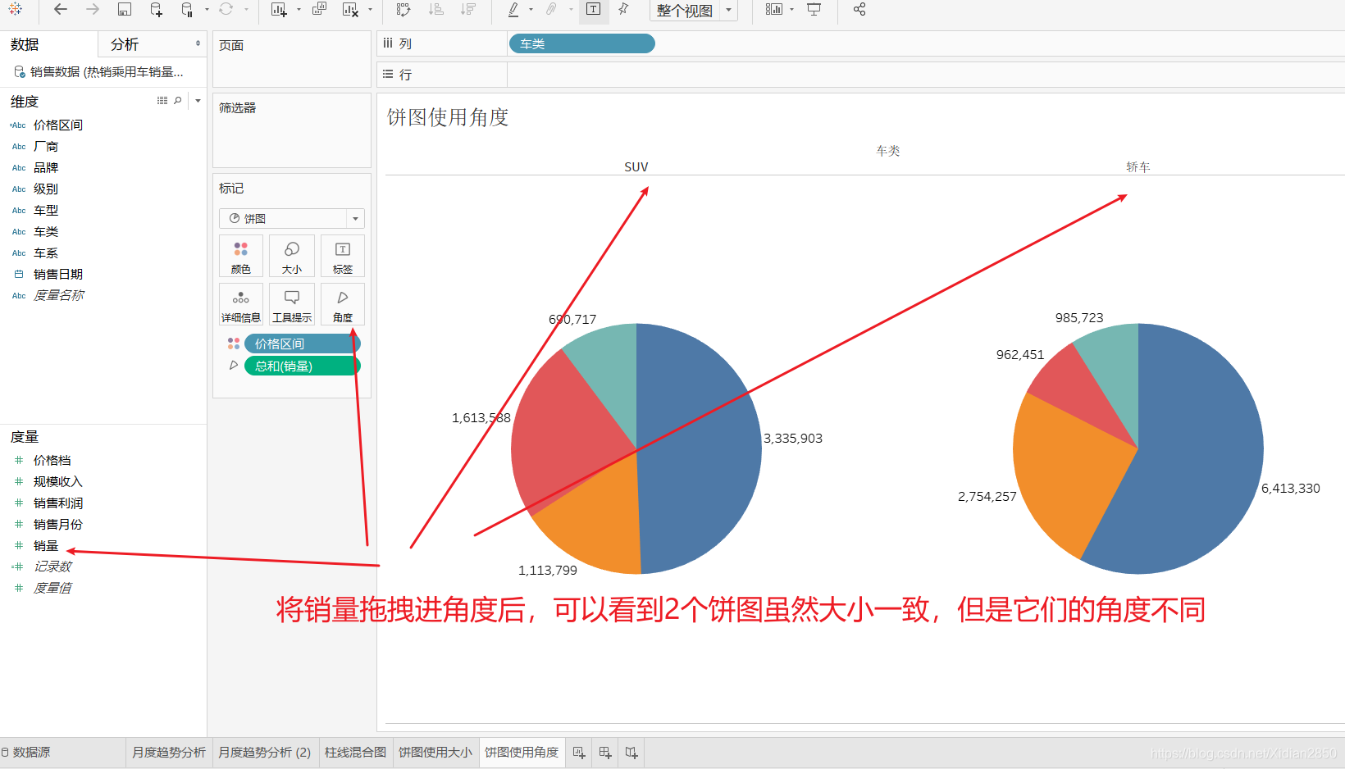Open the 饼图使用大小 sheet tab

point(435,752)
